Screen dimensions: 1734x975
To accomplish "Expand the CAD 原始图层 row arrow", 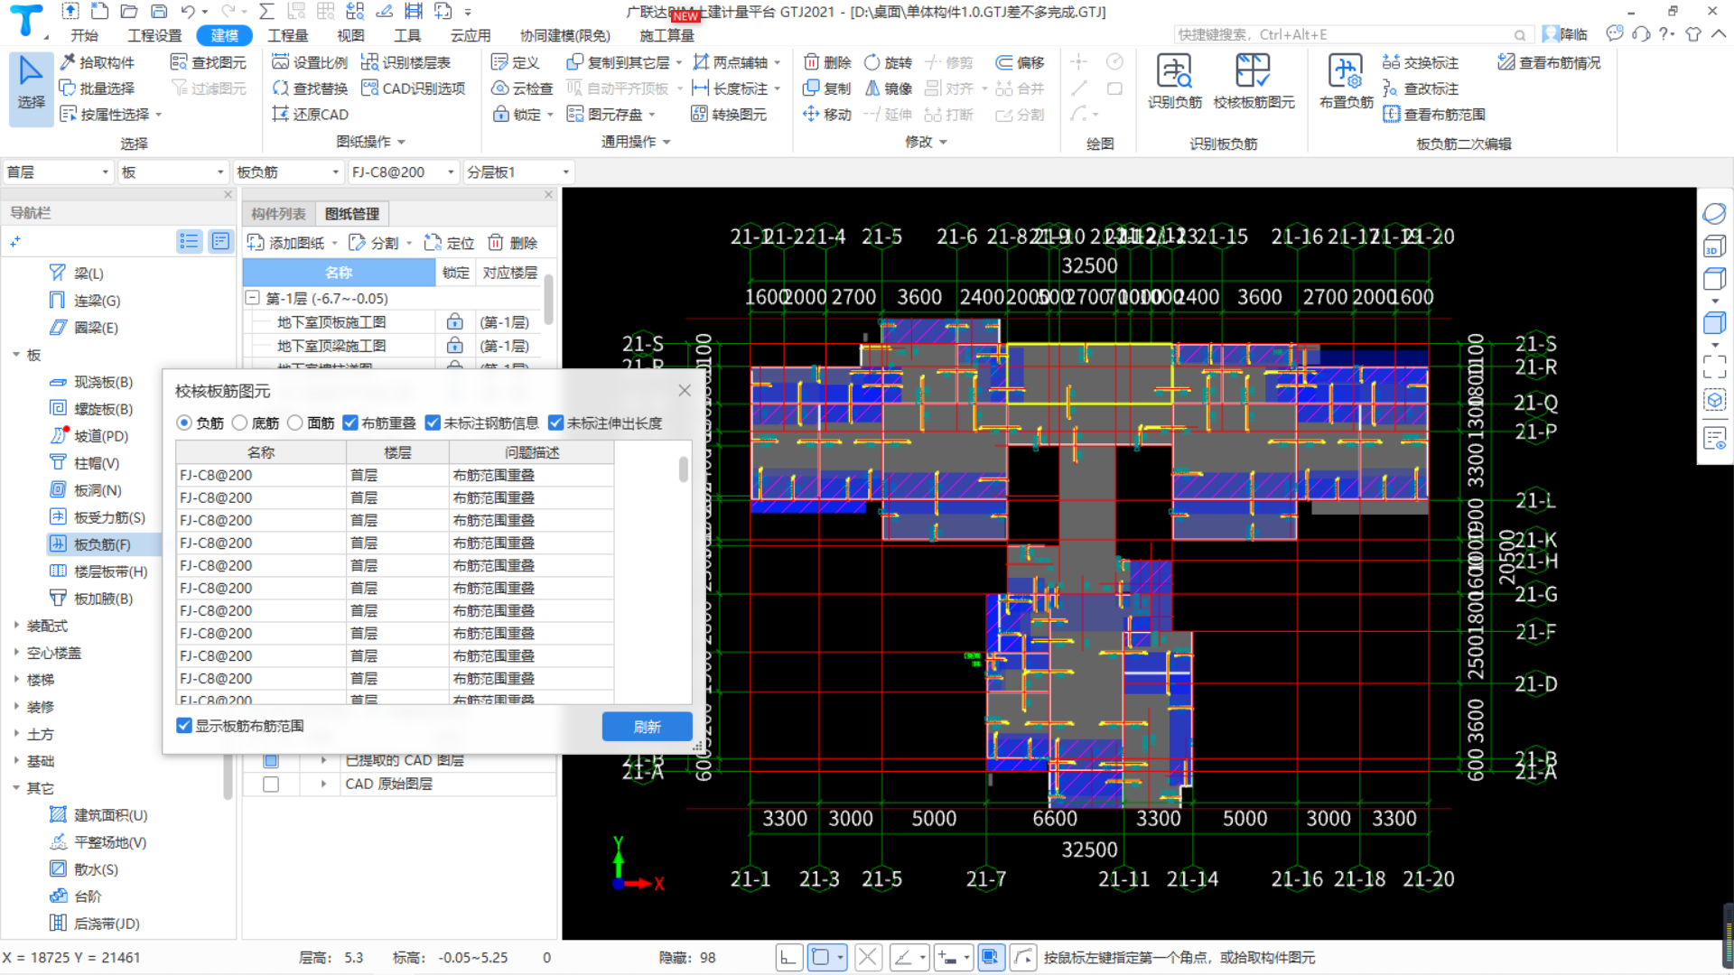I will coord(323,784).
